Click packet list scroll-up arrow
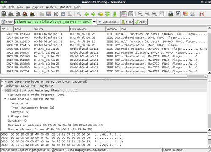Image resolution: width=211 pixels, height=152 pixels. [209, 27]
